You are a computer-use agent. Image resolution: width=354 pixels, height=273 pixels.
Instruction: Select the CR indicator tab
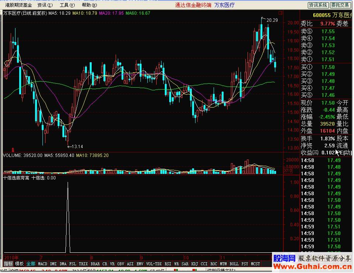pyautogui.click(x=105, y=264)
